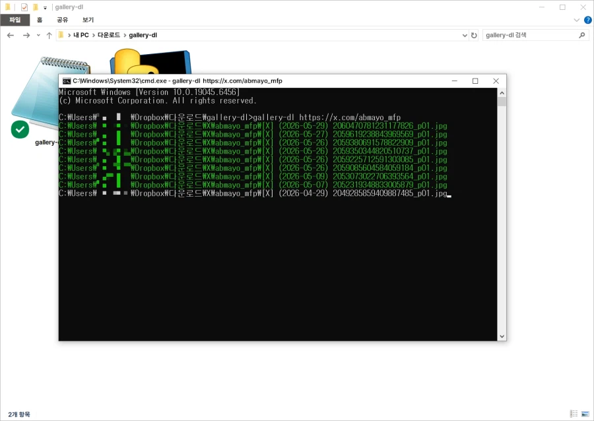The image size is (594, 421).
Task: Click 내 PC in the address path
Action: [x=81, y=35]
